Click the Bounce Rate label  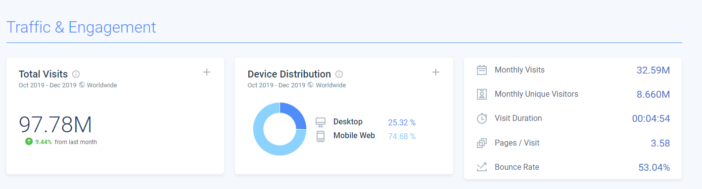point(517,167)
